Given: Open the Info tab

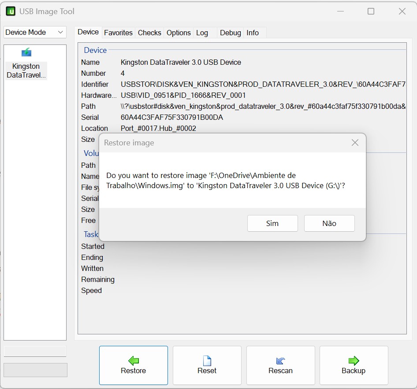Looking at the screenshot, I should pos(253,33).
